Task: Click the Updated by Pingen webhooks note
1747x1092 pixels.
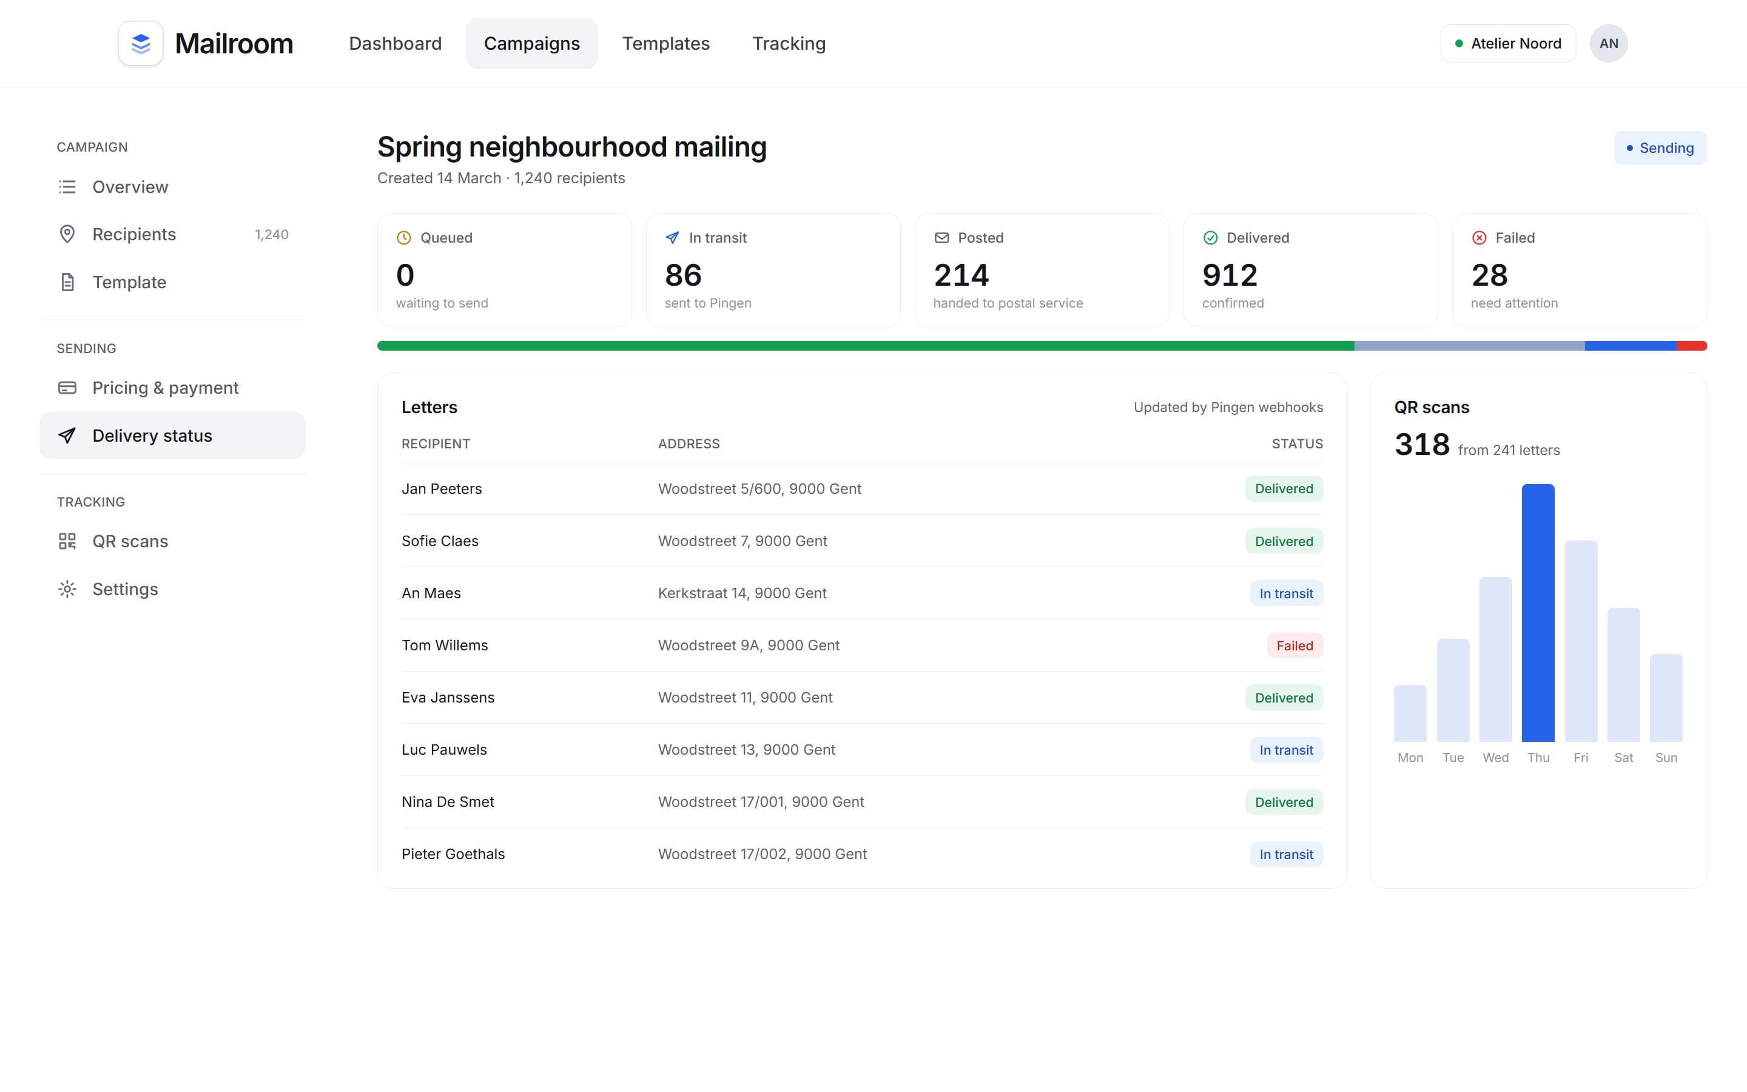Action: (x=1228, y=407)
